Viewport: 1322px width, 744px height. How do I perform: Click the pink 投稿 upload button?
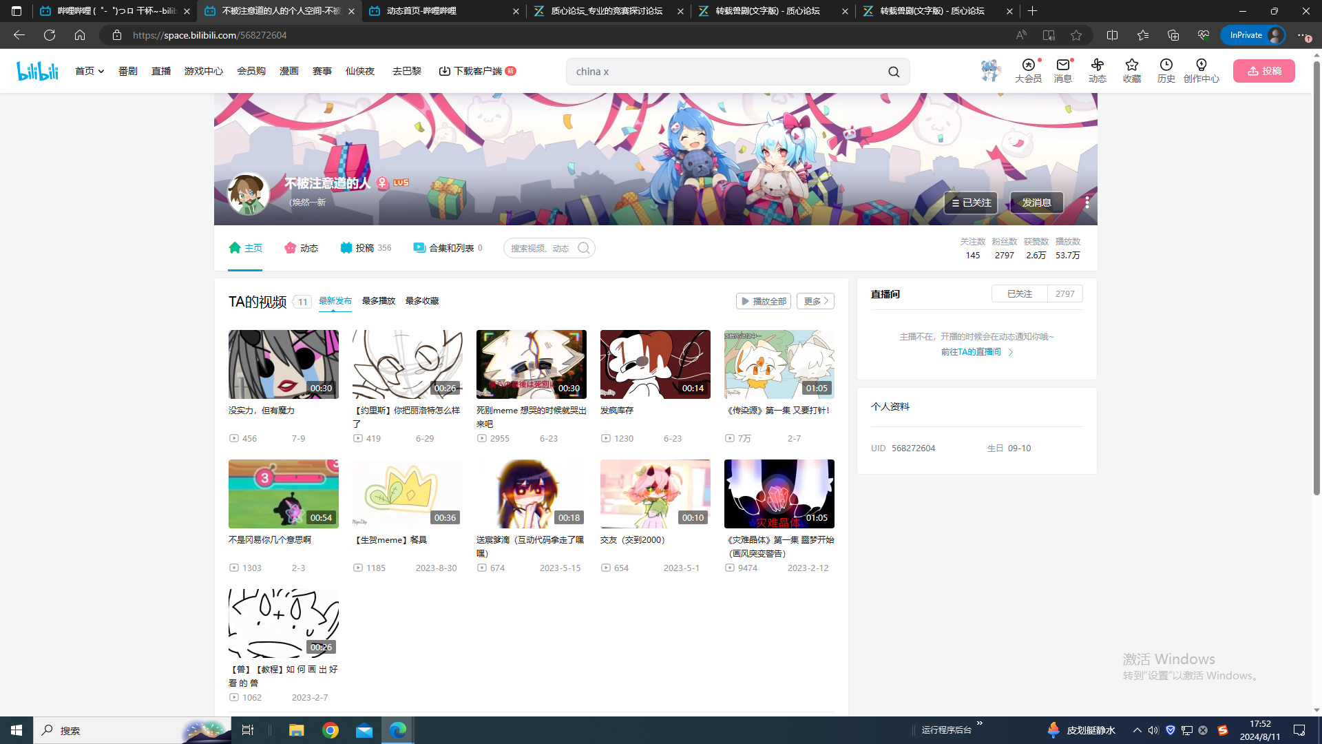point(1263,71)
